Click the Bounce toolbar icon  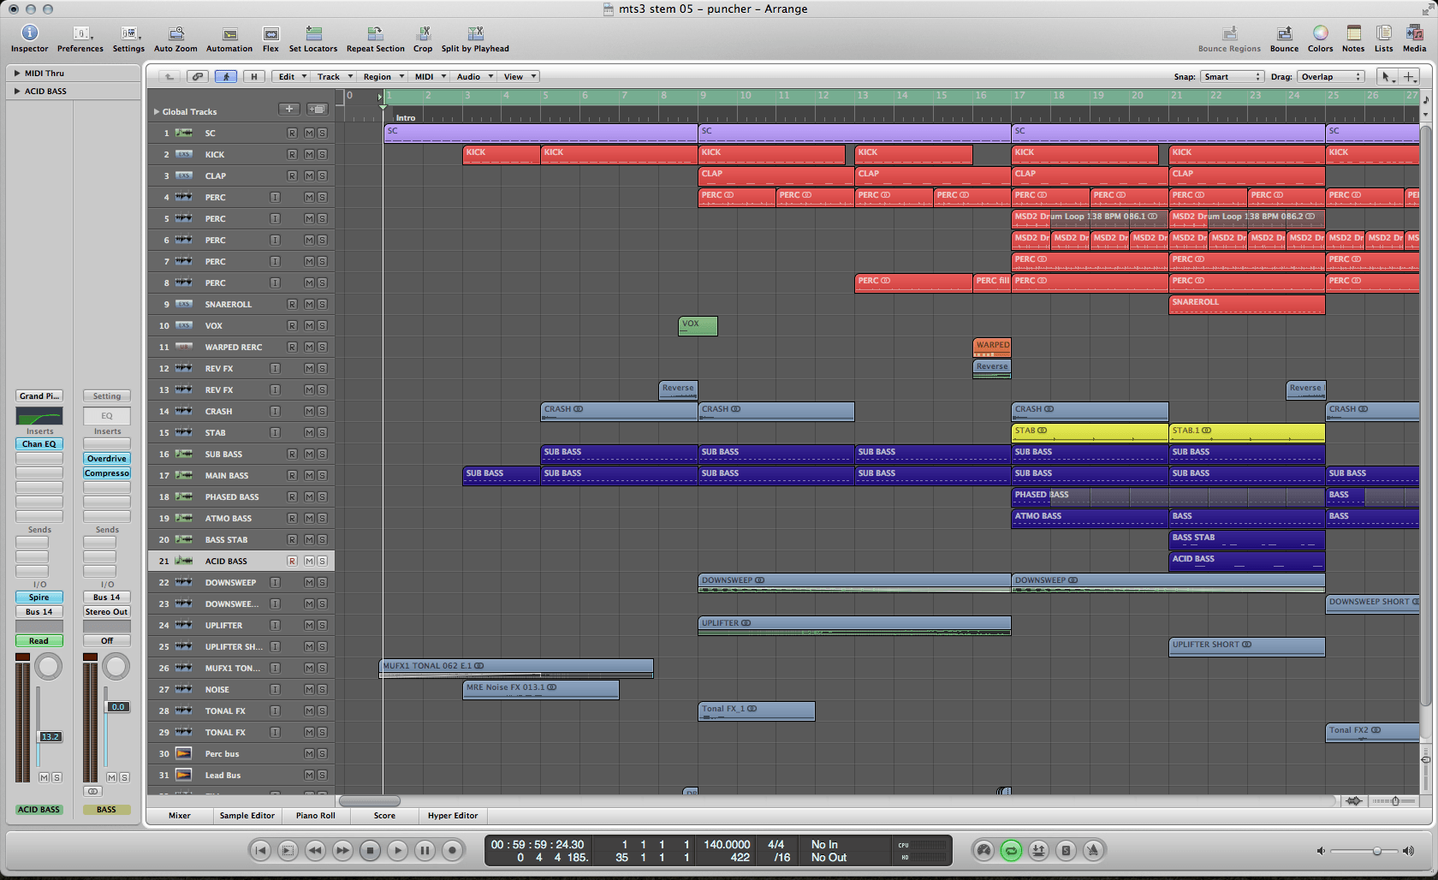point(1284,33)
